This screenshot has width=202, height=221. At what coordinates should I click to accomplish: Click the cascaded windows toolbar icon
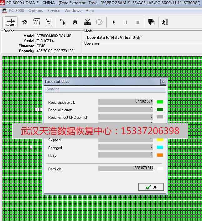pyautogui.click(x=151, y=22)
